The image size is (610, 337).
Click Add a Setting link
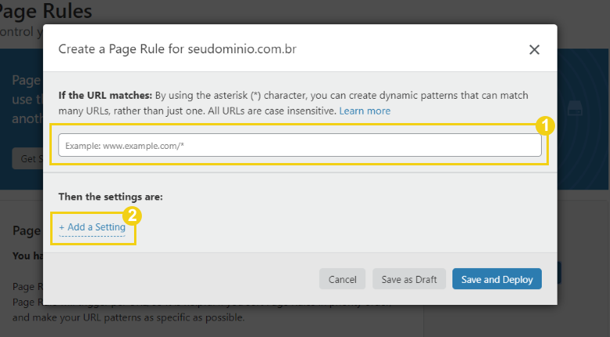tap(93, 227)
